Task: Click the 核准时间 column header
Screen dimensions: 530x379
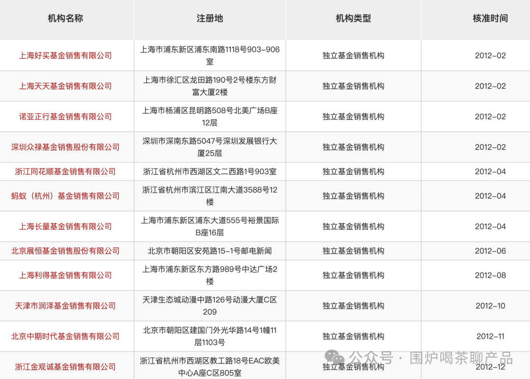Action: click(490, 18)
